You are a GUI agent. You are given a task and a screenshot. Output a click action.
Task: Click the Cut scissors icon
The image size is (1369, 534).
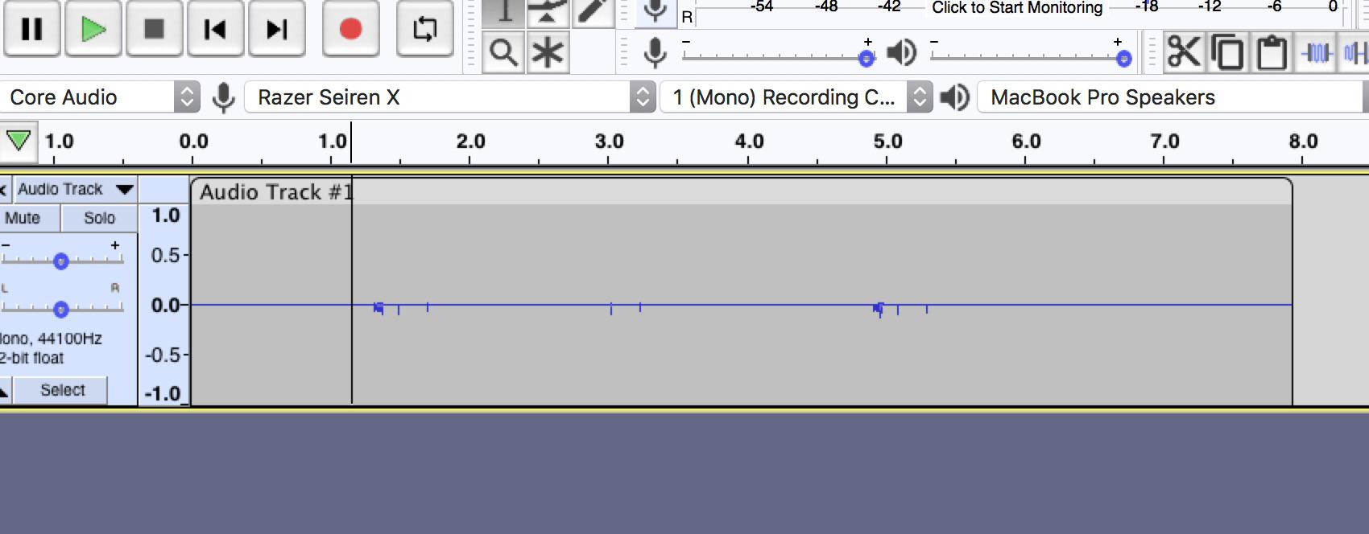pyautogui.click(x=1184, y=53)
